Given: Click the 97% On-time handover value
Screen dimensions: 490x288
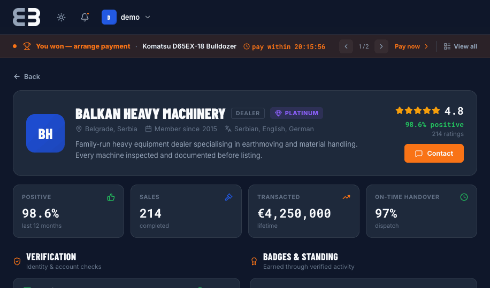Looking at the screenshot, I should point(386,213).
